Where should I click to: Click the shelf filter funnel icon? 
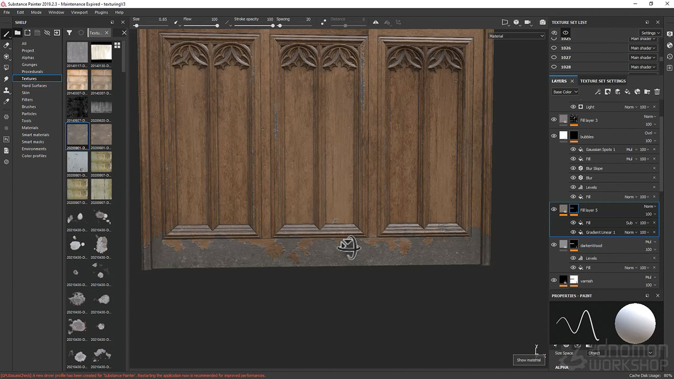pyautogui.click(x=69, y=33)
